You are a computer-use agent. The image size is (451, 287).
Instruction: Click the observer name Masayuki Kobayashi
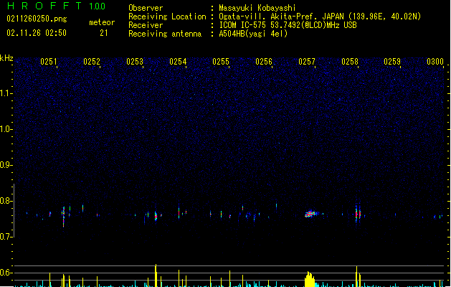coord(257,8)
